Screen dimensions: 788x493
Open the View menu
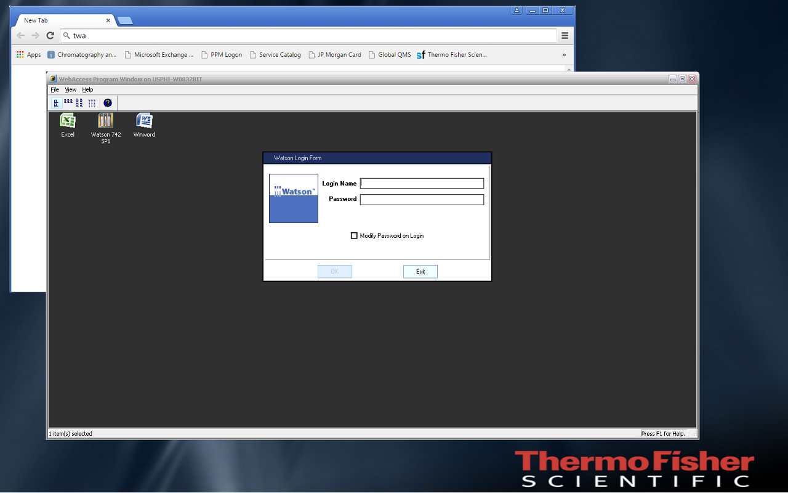click(x=70, y=89)
